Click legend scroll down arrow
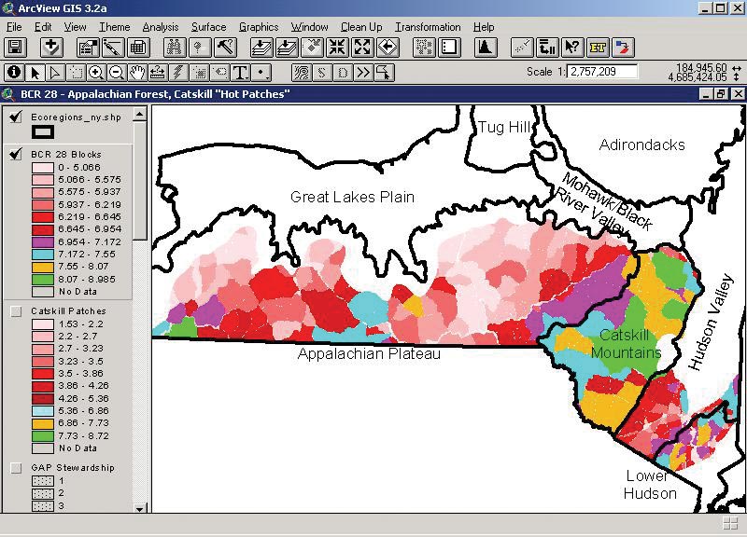 pyautogui.click(x=139, y=508)
